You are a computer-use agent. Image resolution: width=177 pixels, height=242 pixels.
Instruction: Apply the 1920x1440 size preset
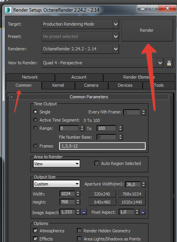click(132, 202)
